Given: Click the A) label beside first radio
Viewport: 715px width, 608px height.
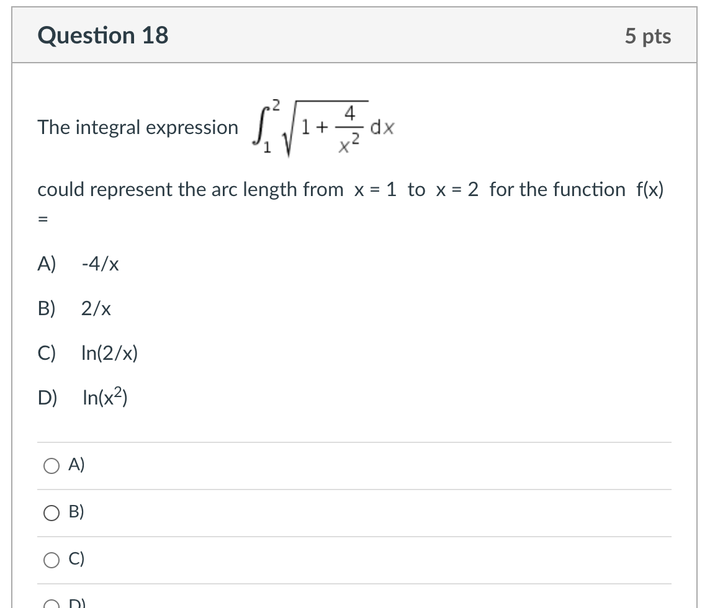Looking at the screenshot, I should tap(77, 465).
